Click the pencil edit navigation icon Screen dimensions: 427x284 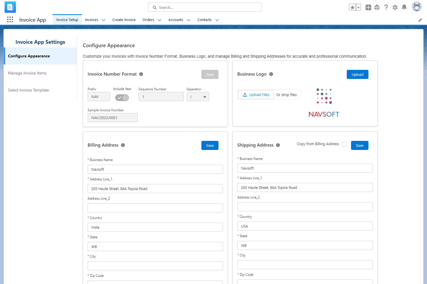pos(420,20)
